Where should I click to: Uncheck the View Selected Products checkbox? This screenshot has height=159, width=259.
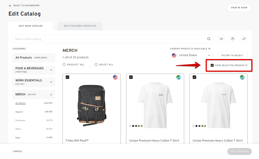click(x=212, y=65)
